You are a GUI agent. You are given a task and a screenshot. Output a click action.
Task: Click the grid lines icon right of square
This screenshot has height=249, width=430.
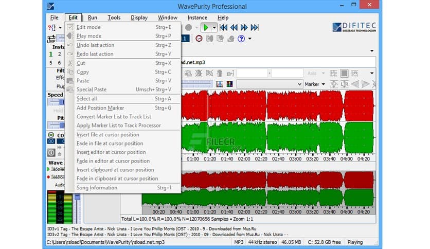355,73
